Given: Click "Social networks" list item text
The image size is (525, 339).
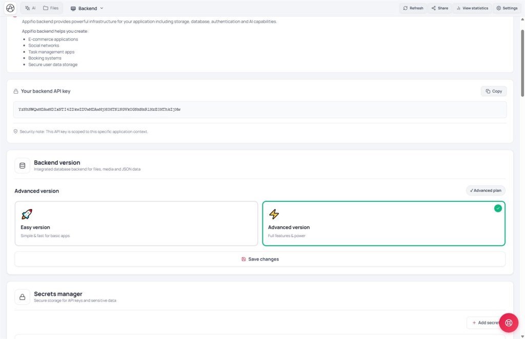Looking at the screenshot, I should (x=44, y=46).
